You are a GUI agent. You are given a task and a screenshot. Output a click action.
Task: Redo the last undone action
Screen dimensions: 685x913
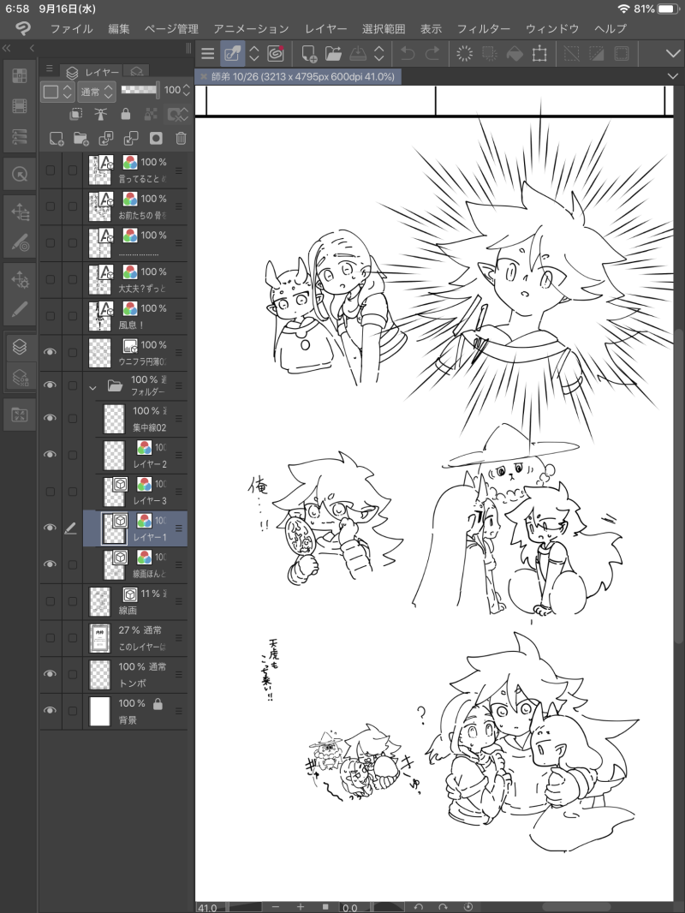(x=432, y=54)
